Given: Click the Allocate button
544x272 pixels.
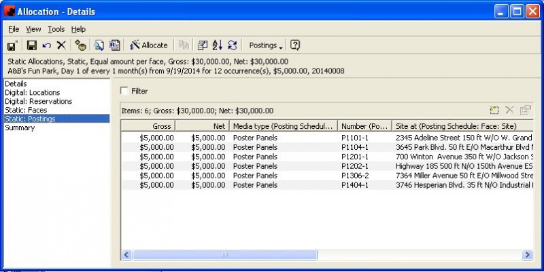Looking at the screenshot, I should tap(148, 45).
